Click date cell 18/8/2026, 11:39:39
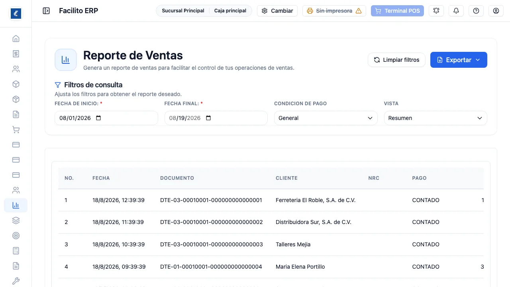Image resolution: width=510 pixels, height=287 pixels. click(x=118, y=222)
